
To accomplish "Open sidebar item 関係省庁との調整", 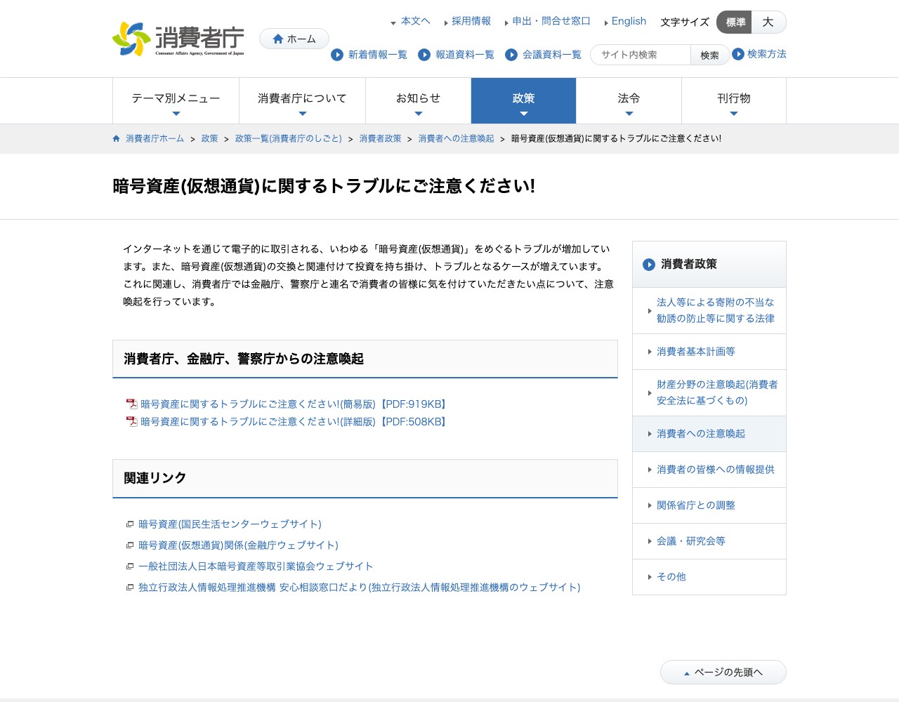I will point(709,505).
